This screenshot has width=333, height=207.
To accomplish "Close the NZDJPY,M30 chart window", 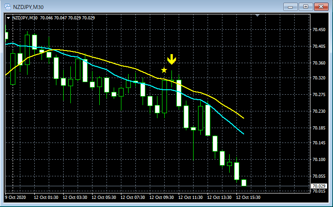I will pos(321,7).
